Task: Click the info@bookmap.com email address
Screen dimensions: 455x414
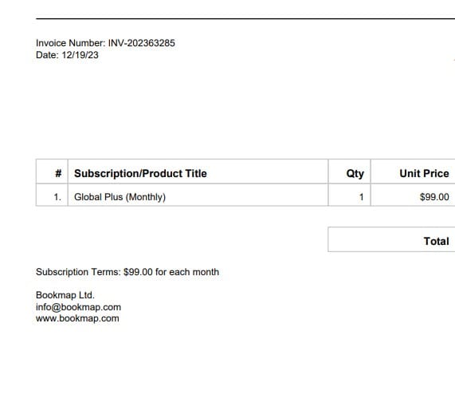Action: click(x=78, y=307)
